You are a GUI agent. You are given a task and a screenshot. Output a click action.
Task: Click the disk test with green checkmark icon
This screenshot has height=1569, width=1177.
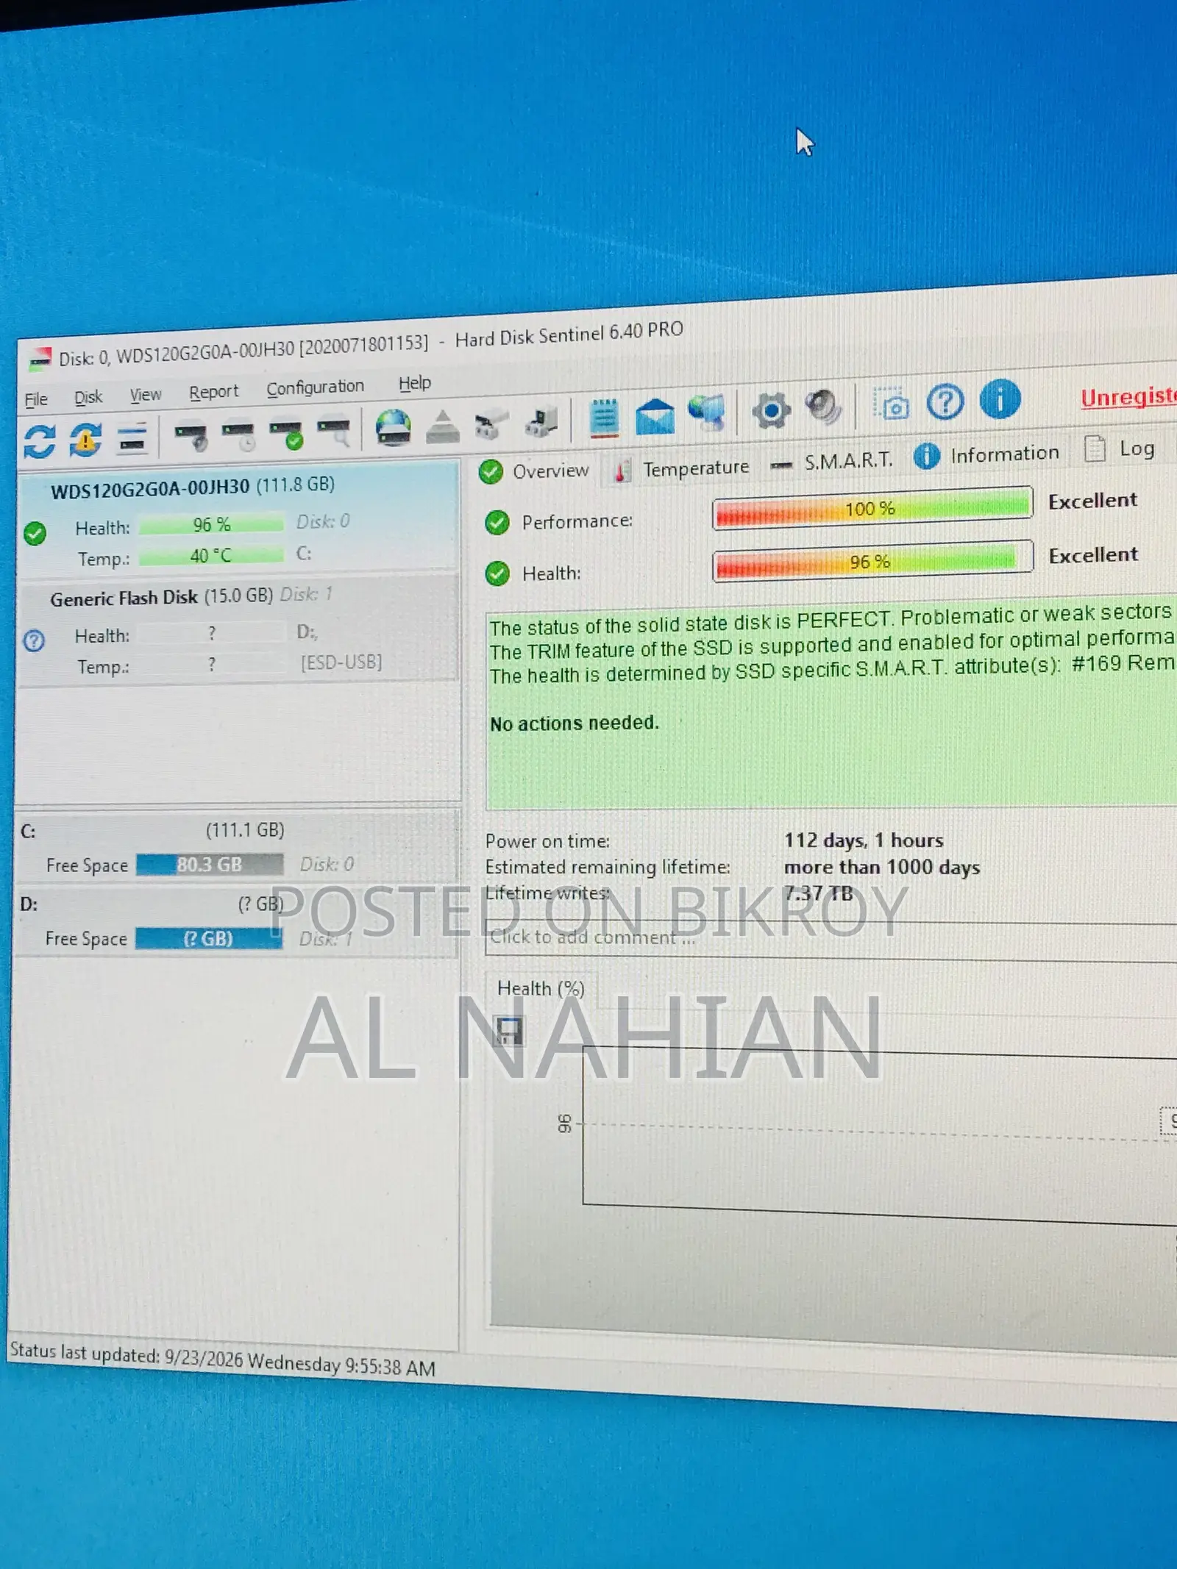click(286, 434)
